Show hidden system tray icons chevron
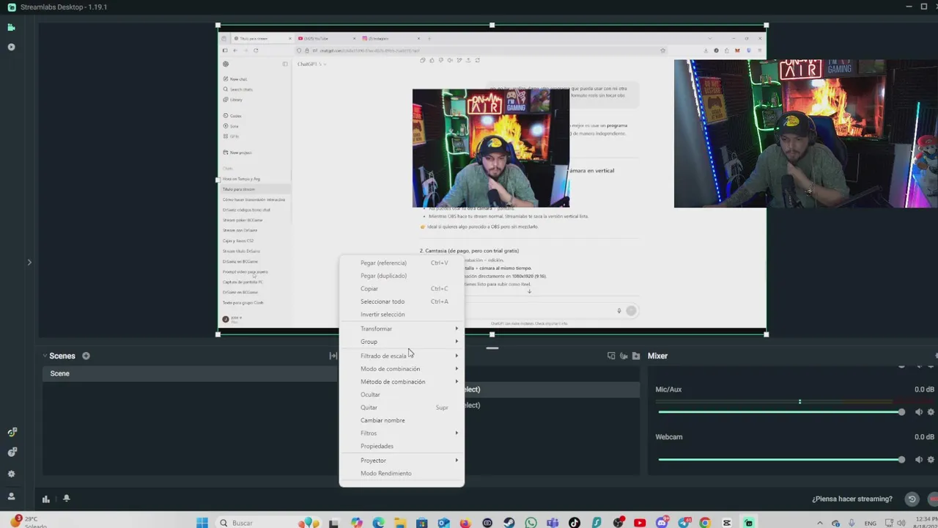 [x=819, y=523]
